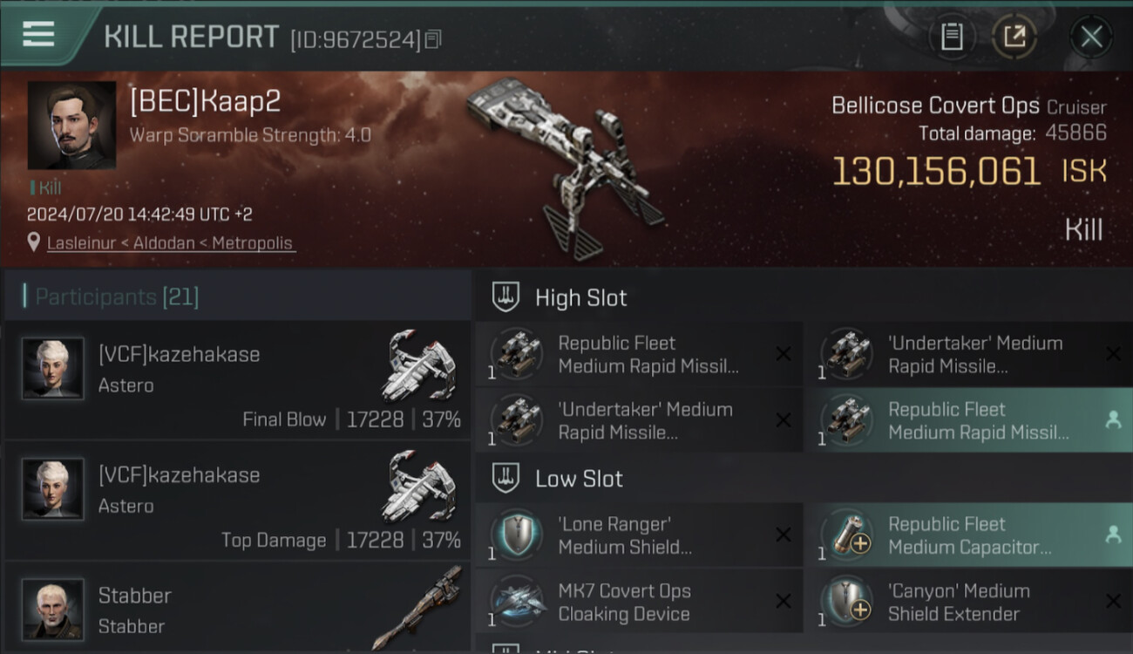This screenshot has height=654, width=1133.
Task: Open Lasleinur location link
Action: [170, 243]
